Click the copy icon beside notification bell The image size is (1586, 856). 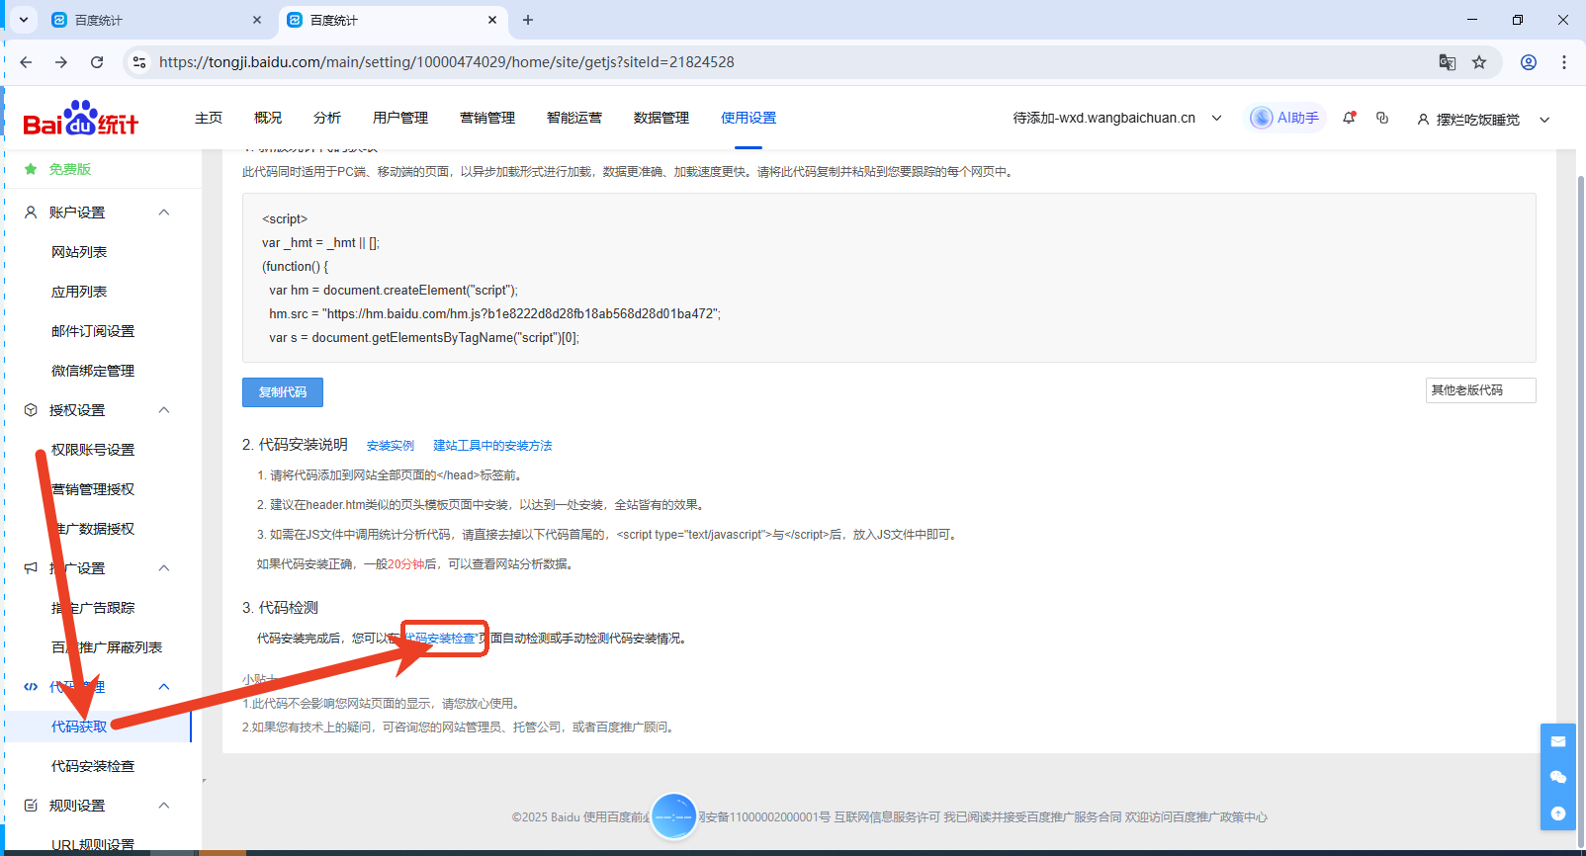point(1382,118)
